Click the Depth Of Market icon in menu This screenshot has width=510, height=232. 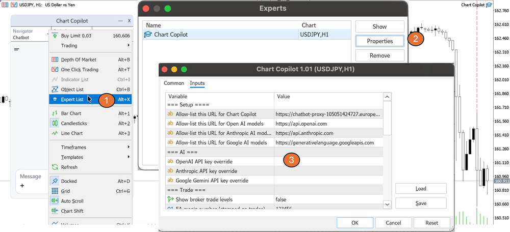[x=55, y=60]
